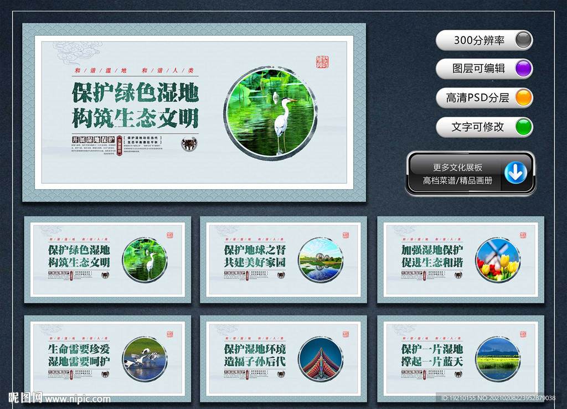Click the ID:19210155 number text
This screenshot has width=567, height=409.
pos(458,398)
